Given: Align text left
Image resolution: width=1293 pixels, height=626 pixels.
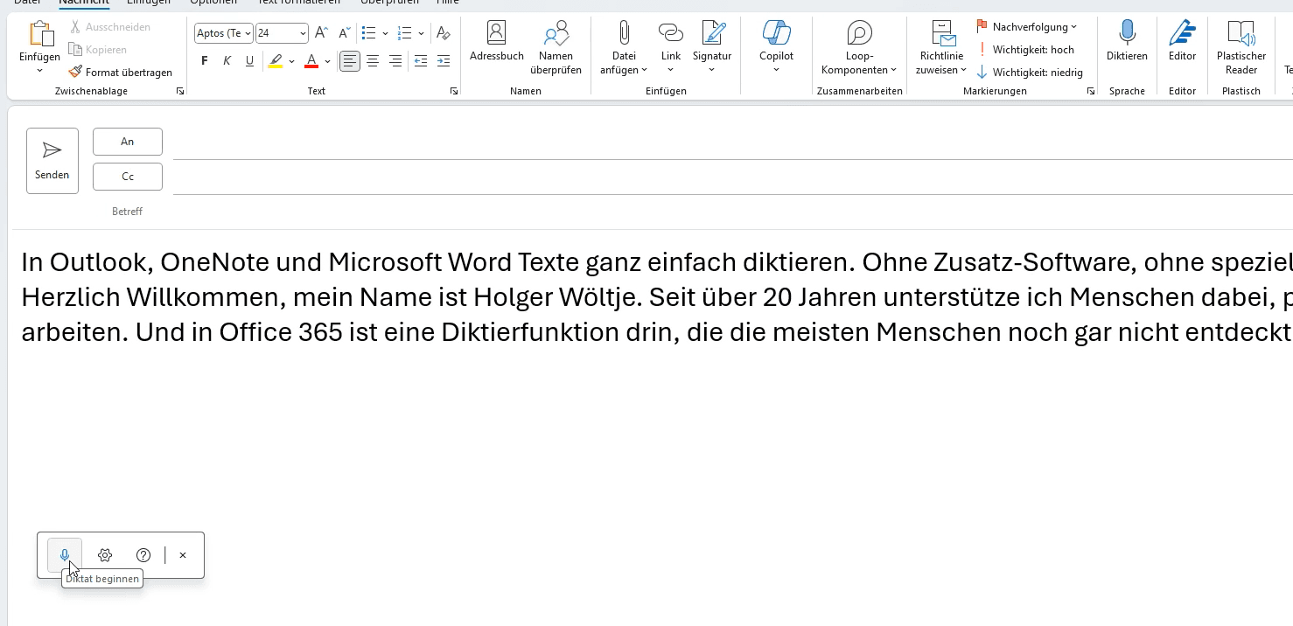Looking at the screenshot, I should click(x=350, y=61).
